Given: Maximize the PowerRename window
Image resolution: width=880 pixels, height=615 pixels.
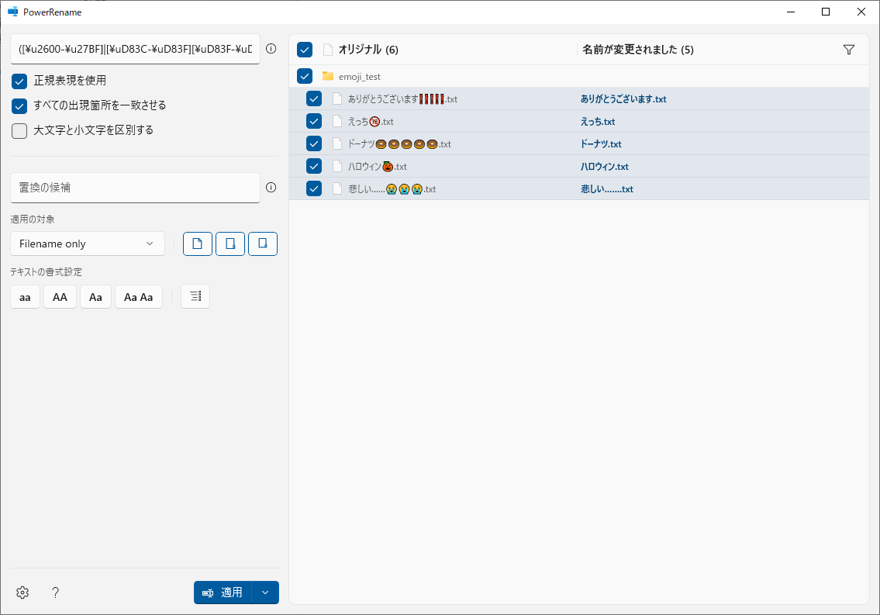Looking at the screenshot, I should 826,12.
